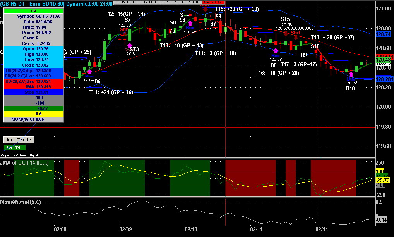Click the BB(20,2,C)Upr 120.958 row
The width and height of the screenshot is (394, 237).
(x=33, y=70)
